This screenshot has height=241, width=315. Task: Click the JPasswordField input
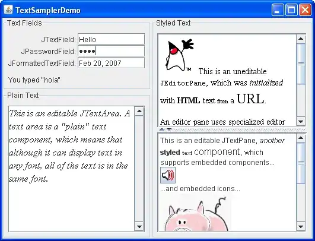(112, 51)
